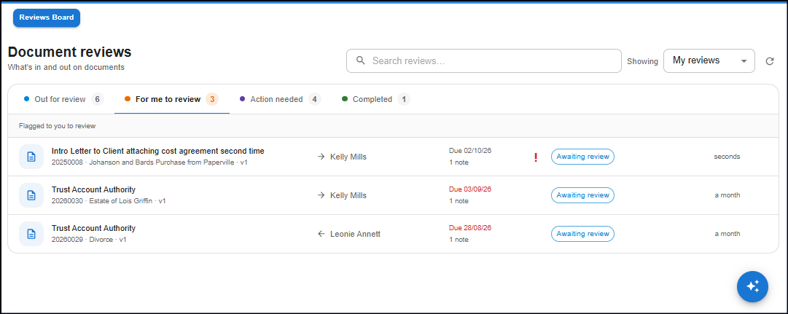The height and width of the screenshot is (314, 788).
Task: Click 1 note on Estate of Lois Griffin row
Action: (459, 202)
